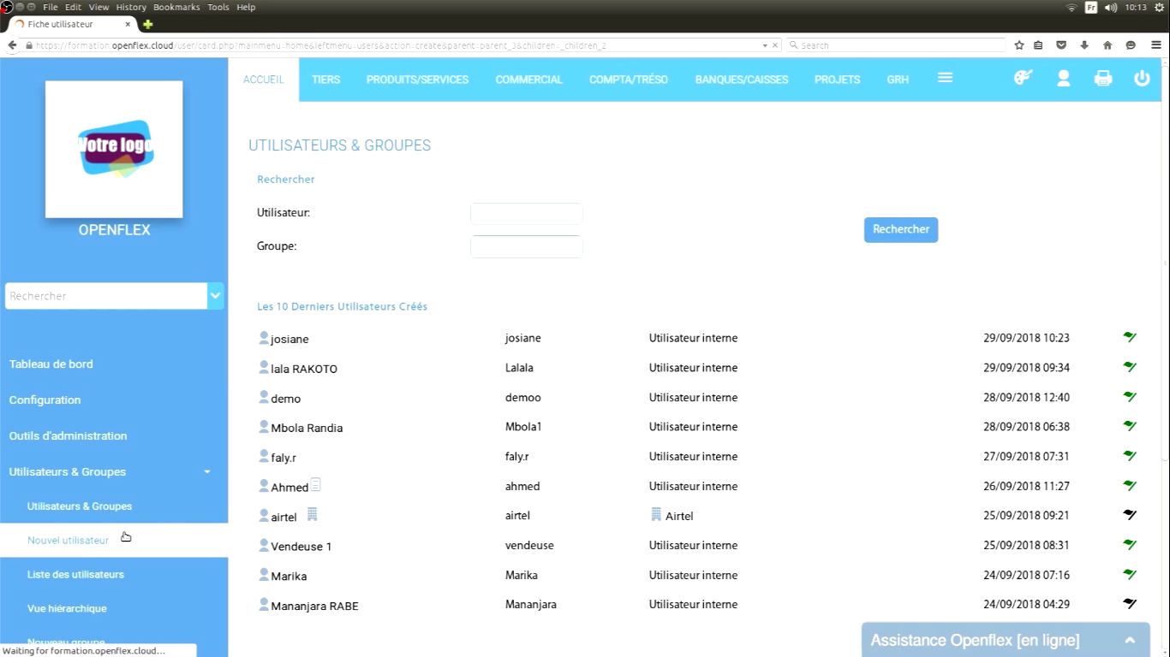
Task: Open the TIERS menu
Action: (325, 80)
